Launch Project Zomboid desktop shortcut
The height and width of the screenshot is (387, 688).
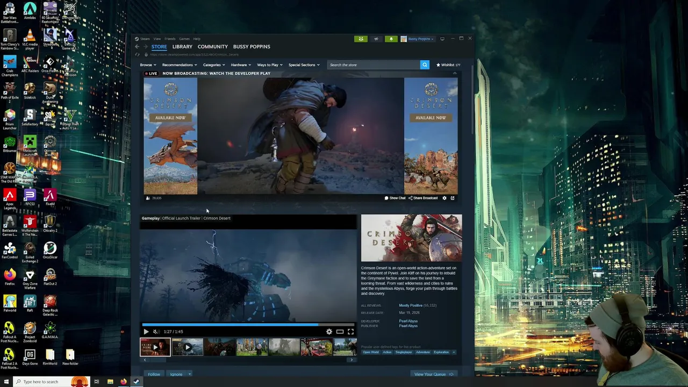(30, 332)
